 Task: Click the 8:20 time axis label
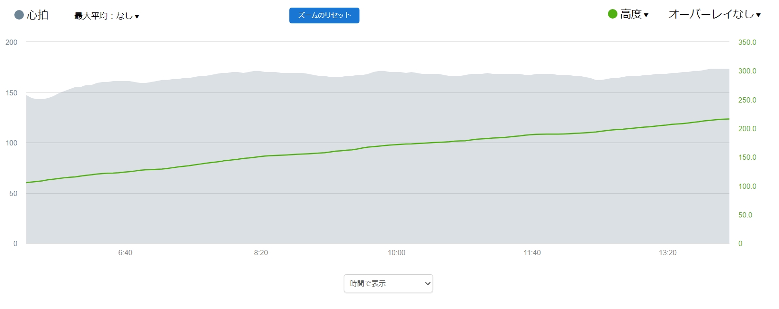pyautogui.click(x=261, y=253)
